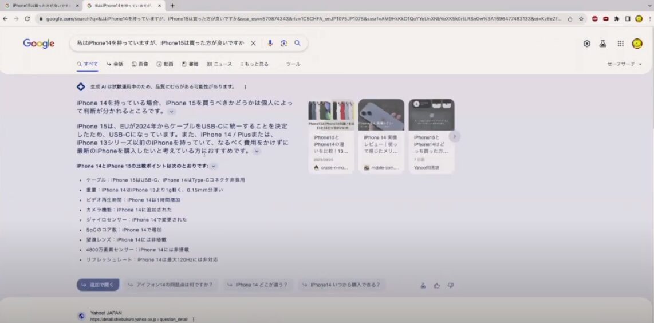Screen dimensions: 654x323
Task: Open Search Labs flask icon
Action: (602, 44)
